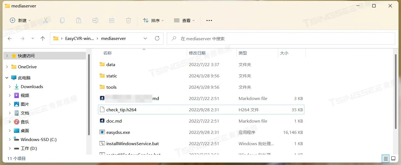Switch to details view icon in status bar
The width and height of the screenshot is (401, 165).
386,159
